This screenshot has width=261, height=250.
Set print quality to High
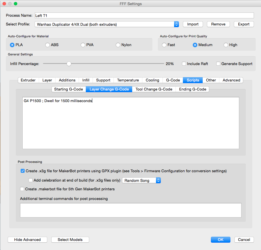click(x=226, y=45)
